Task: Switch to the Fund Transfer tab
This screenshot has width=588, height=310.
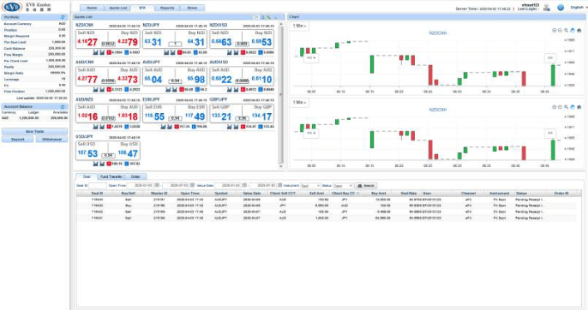Action: point(111,176)
